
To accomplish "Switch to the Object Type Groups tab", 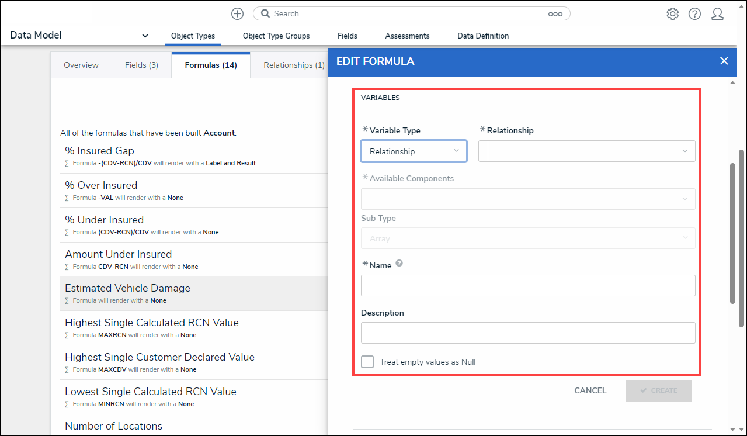I will [276, 36].
